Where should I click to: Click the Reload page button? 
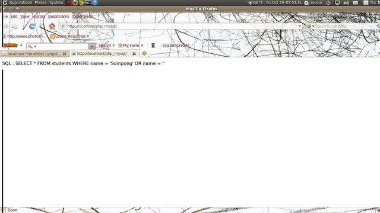pos(32,26)
